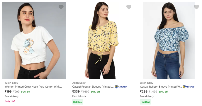This screenshot has height=106, width=202.
Task: Click the ₹199 price
Action: [x=8, y=92]
